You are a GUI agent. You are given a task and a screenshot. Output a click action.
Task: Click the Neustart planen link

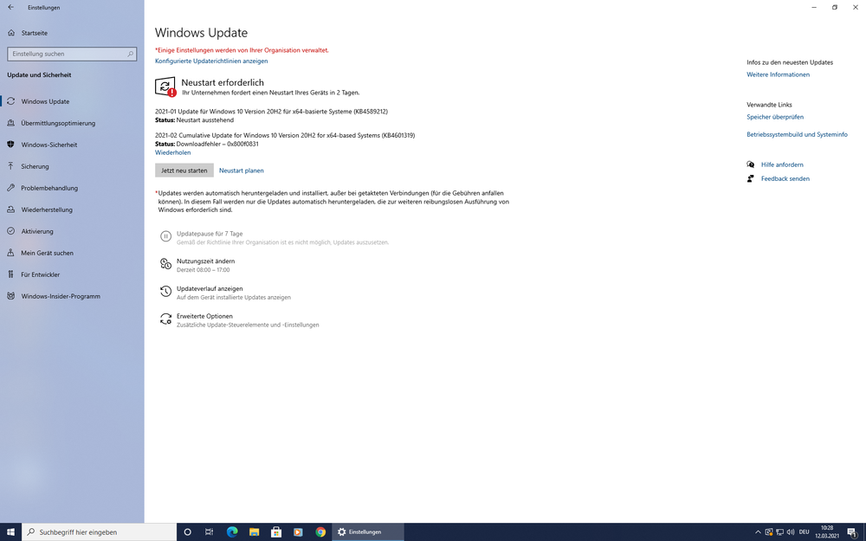241,171
